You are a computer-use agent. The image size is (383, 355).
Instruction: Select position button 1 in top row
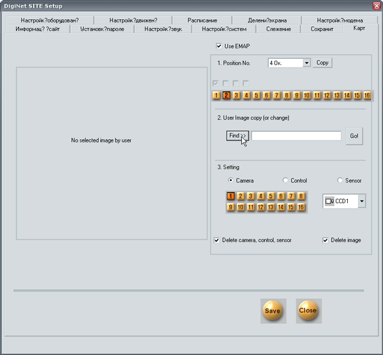click(x=216, y=95)
